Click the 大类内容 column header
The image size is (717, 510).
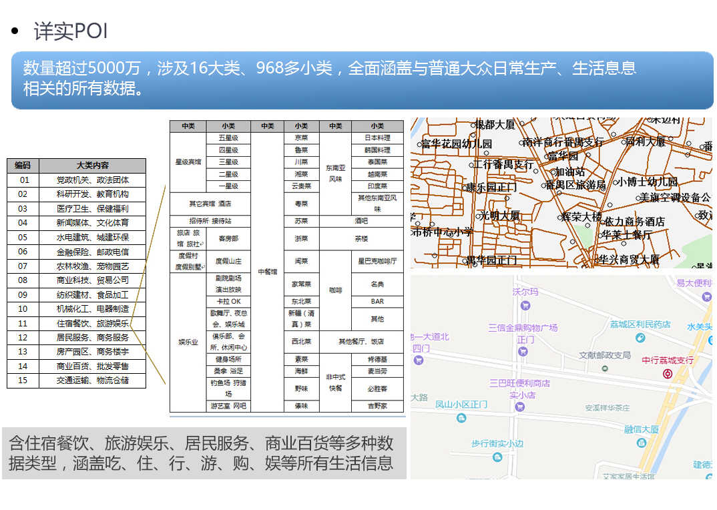click(x=92, y=166)
